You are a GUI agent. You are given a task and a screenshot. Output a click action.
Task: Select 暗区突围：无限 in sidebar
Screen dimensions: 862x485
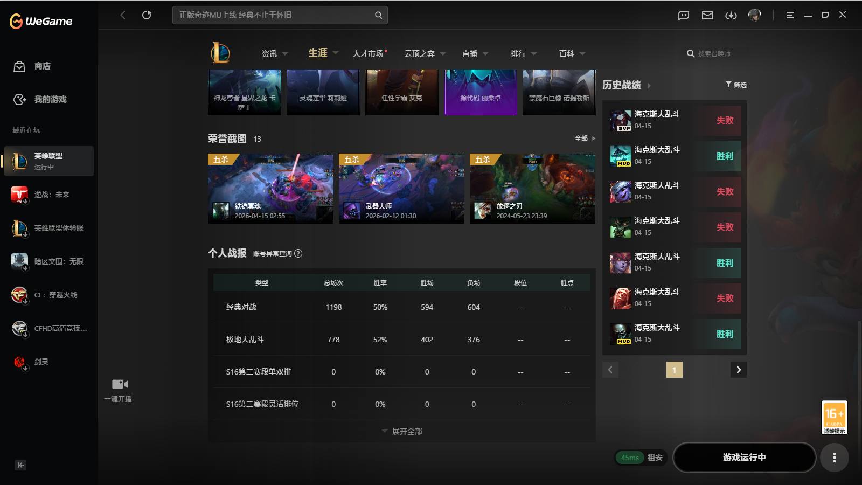(49, 261)
